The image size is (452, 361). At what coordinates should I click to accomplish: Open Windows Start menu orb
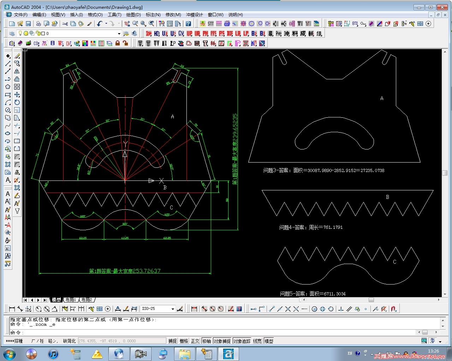click(10, 354)
